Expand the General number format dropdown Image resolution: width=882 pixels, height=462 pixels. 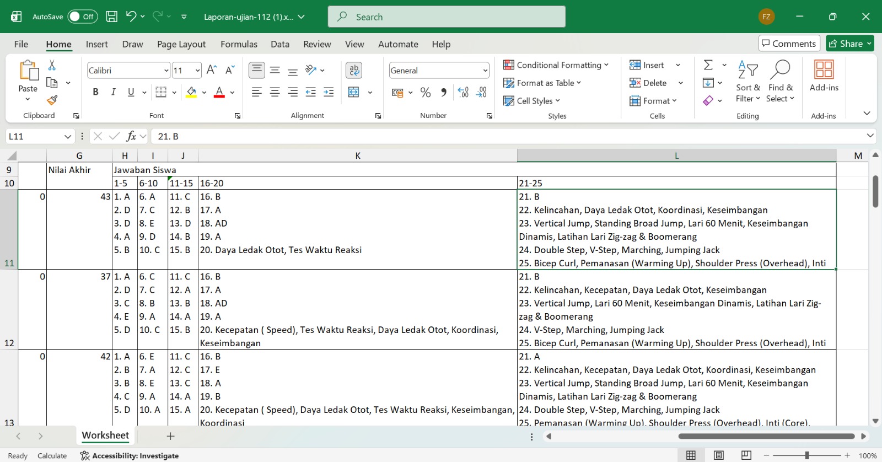pyautogui.click(x=485, y=71)
